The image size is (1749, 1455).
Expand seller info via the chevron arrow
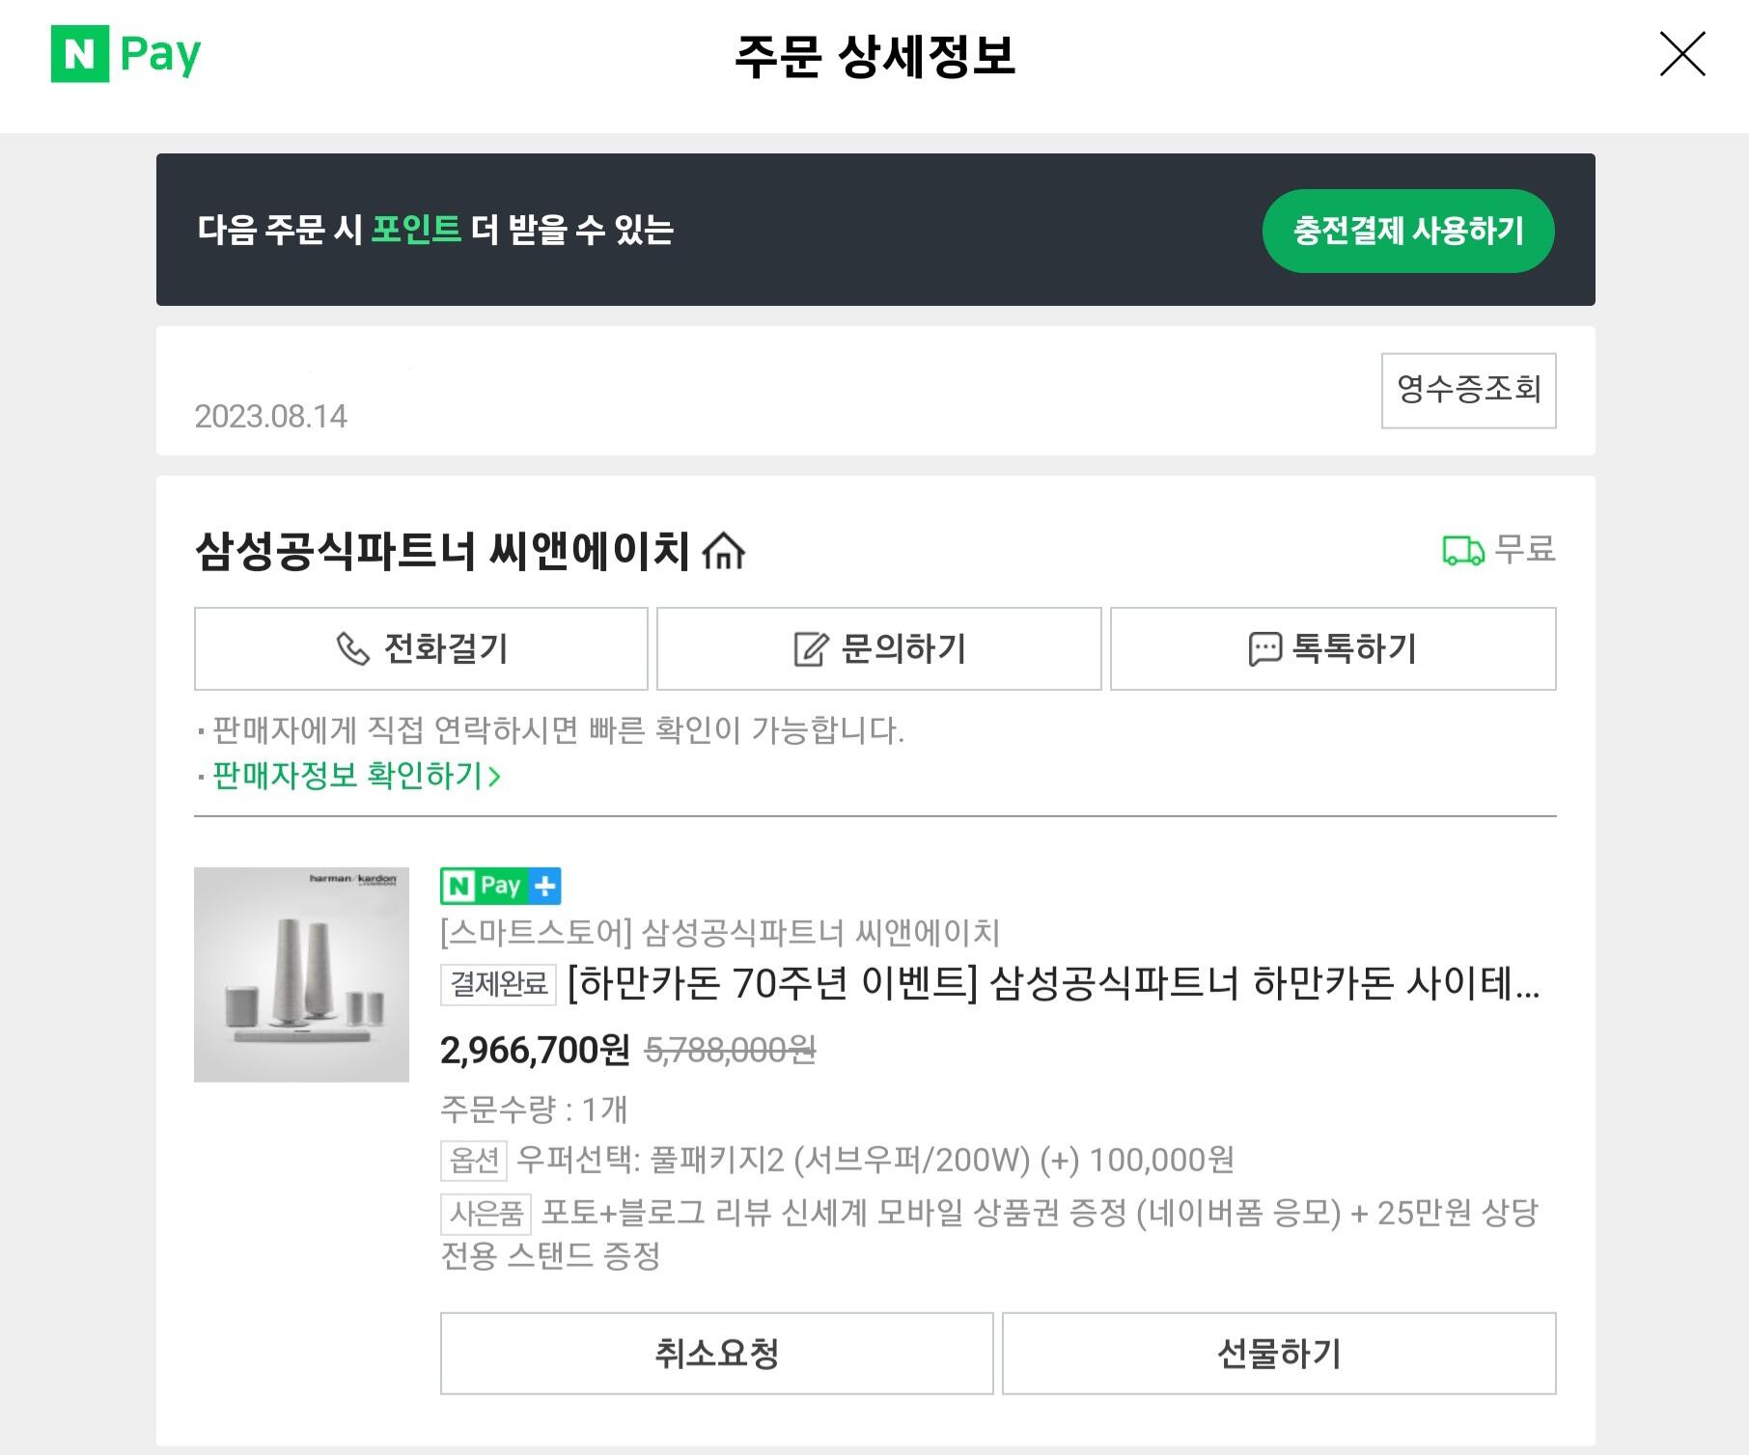[495, 777]
